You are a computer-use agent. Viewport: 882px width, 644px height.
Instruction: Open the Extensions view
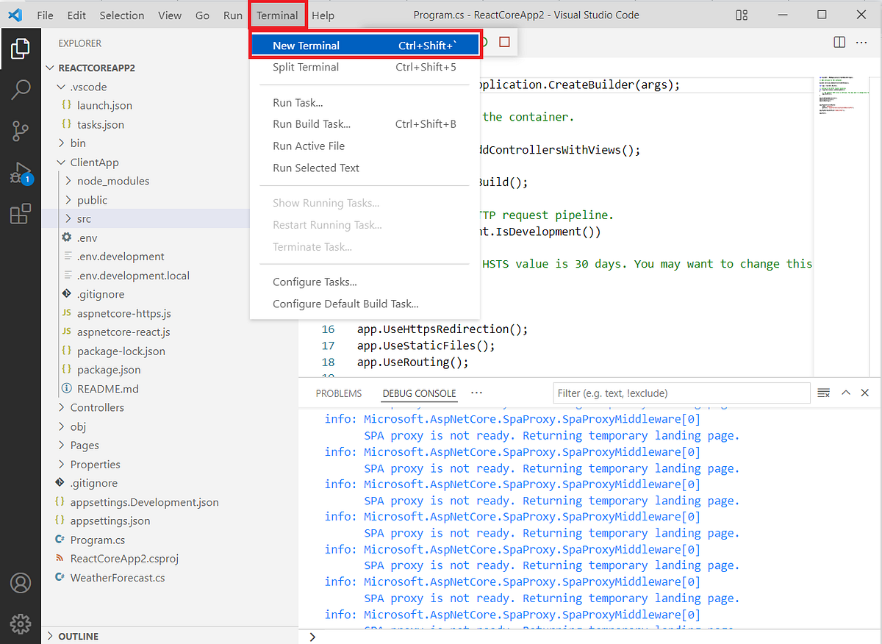coord(21,213)
